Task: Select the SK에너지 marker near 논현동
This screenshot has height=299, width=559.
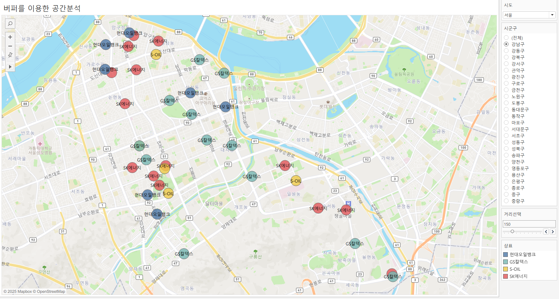Action: (x=125, y=104)
